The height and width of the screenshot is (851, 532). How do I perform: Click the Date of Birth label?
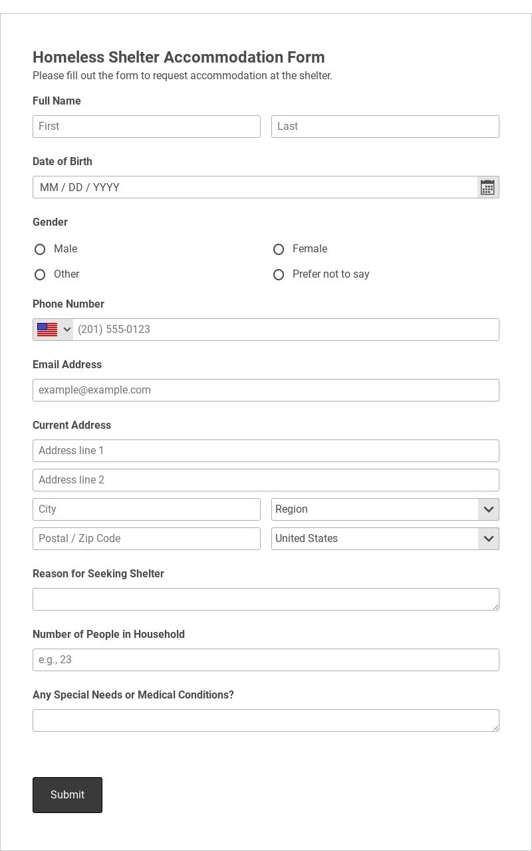63,162
